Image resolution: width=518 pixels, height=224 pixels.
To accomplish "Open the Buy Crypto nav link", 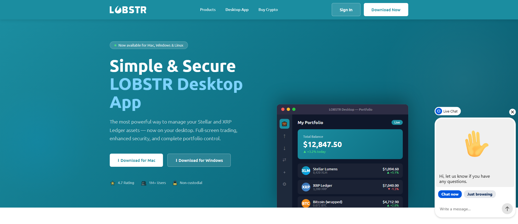I will [268, 10].
